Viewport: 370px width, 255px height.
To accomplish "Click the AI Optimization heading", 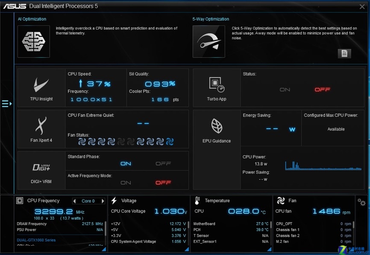I will point(32,19).
